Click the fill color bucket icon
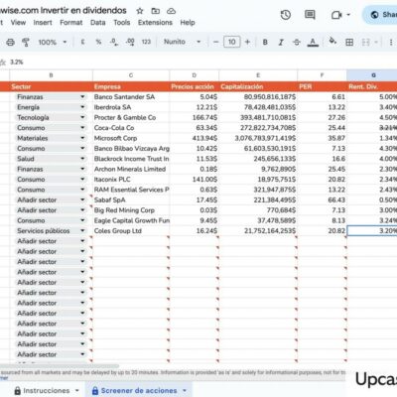The height and width of the screenshot is (397, 397). [x=332, y=42]
